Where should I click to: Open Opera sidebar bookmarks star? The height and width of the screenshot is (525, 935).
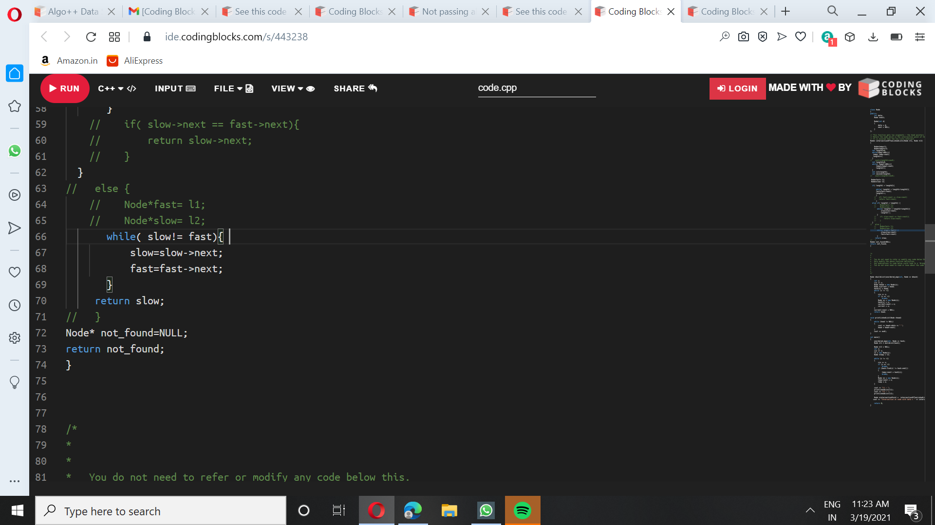pyautogui.click(x=15, y=106)
